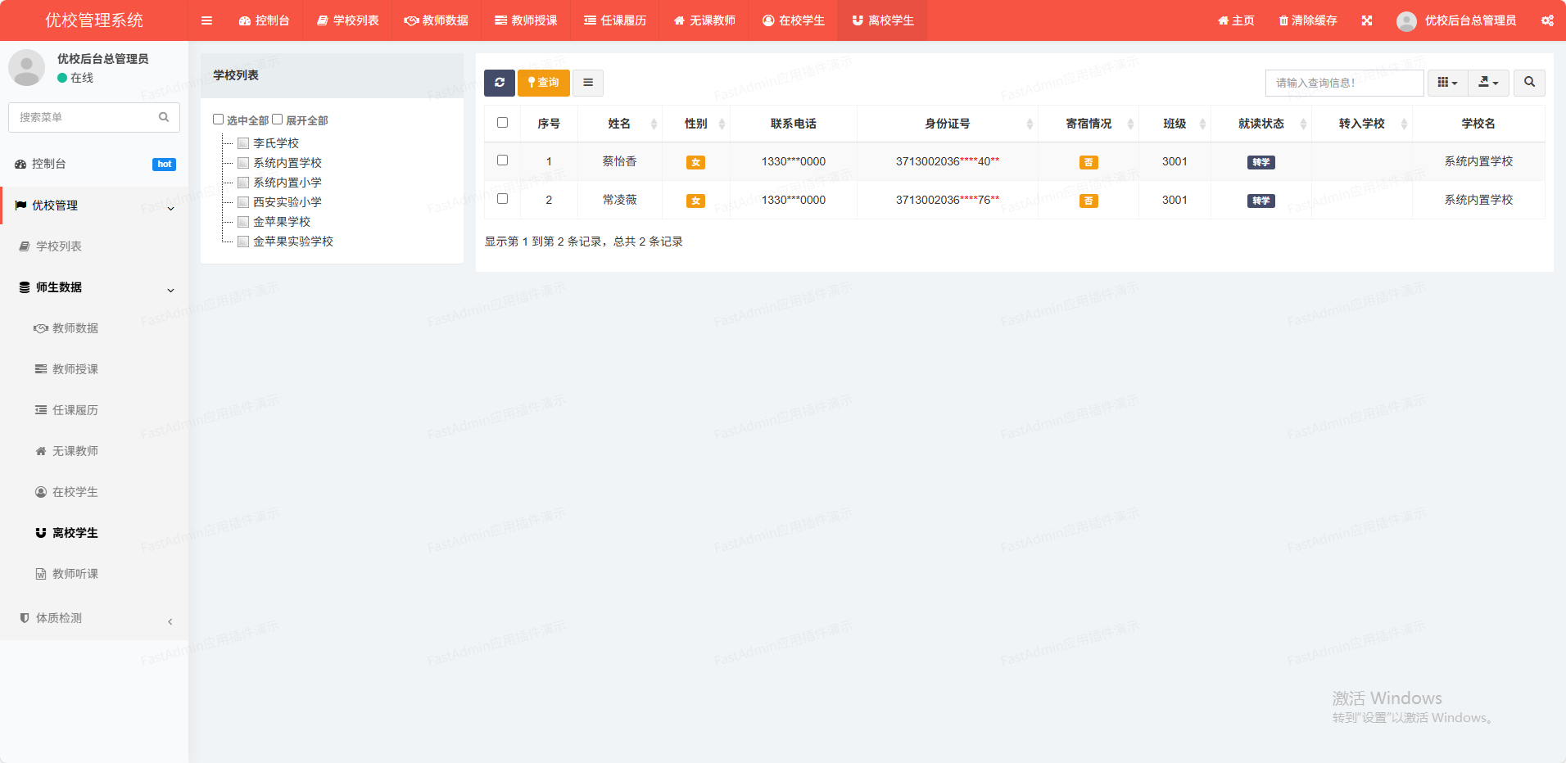The image size is (1566, 763).
Task: Open 教师听课 in the sidebar
Action: 75,574
